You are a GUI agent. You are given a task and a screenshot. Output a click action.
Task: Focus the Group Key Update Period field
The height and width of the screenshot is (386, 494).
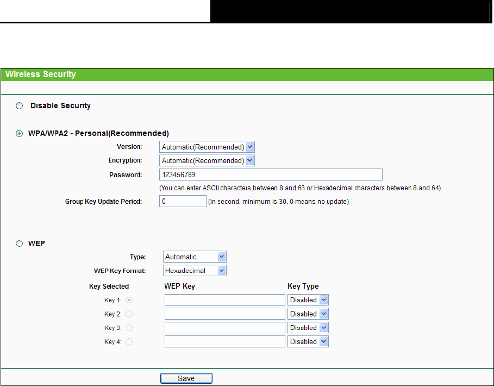(183, 201)
